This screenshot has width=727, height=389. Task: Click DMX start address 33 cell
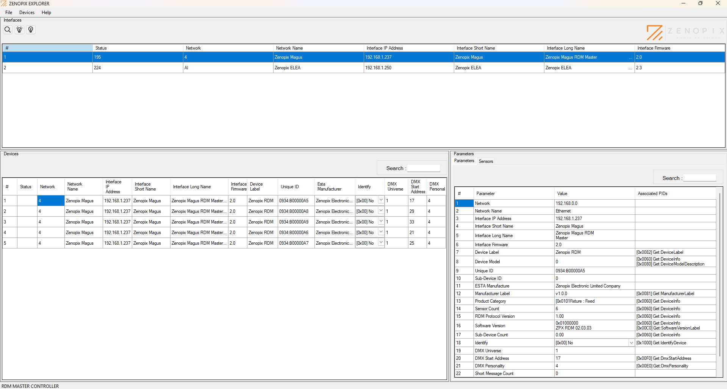417,222
